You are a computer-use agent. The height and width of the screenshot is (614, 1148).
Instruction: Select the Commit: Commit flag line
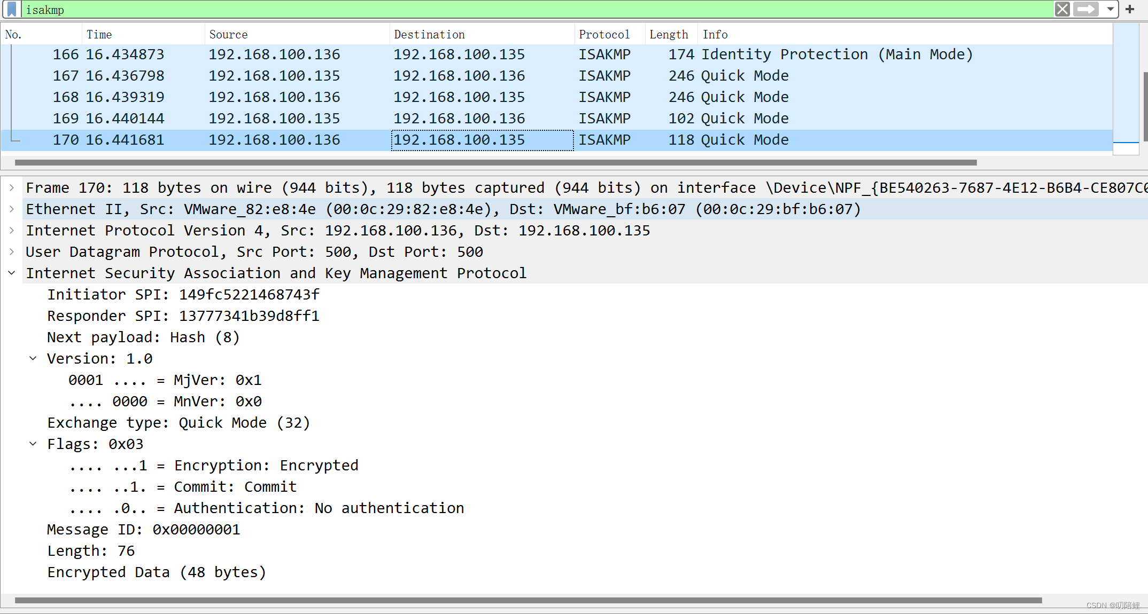coord(183,487)
